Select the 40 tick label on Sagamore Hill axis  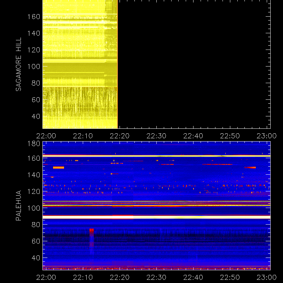[x=36, y=116]
